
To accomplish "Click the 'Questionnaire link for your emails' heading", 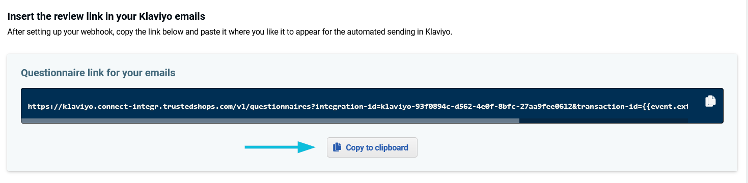I will click(98, 73).
